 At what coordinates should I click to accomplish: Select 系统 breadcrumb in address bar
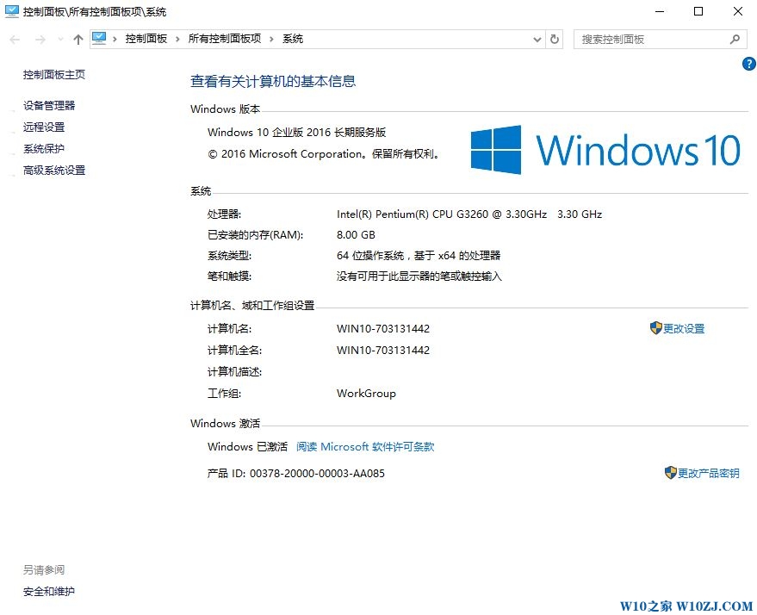point(293,39)
